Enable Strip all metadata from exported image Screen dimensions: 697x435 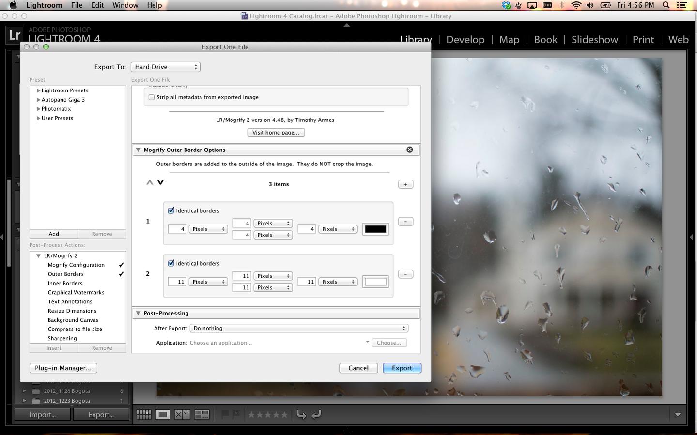pyautogui.click(x=152, y=97)
